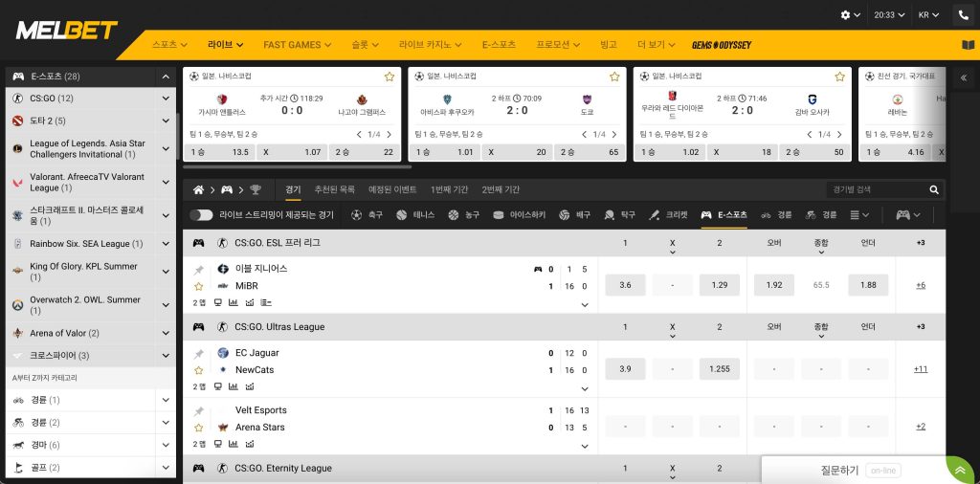Open 라이브 main menu
This screenshot has width=980, height=484.
226,45
